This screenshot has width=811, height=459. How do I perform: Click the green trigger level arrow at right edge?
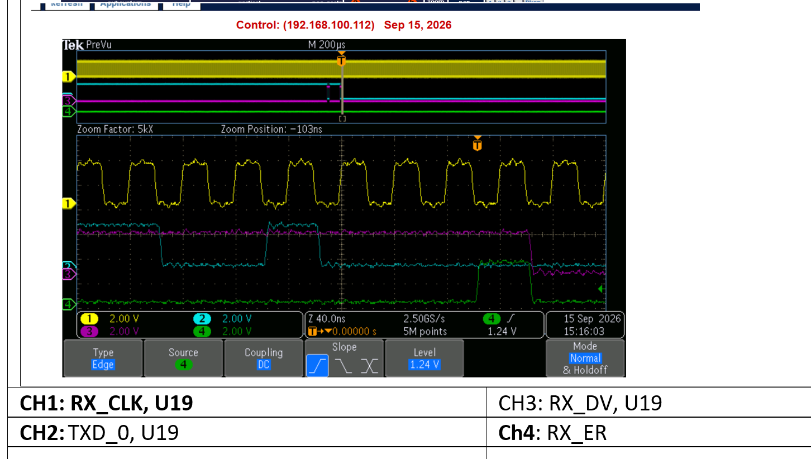pyautogui.click(x=602, y=289)
